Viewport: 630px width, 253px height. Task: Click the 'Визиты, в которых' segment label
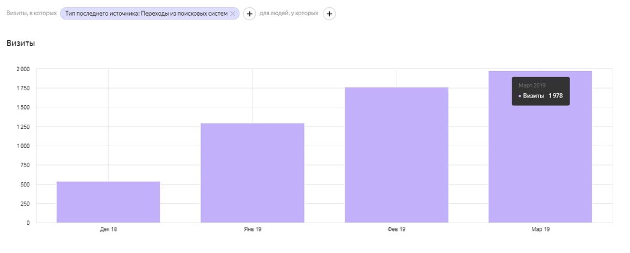tap(31, 13)
